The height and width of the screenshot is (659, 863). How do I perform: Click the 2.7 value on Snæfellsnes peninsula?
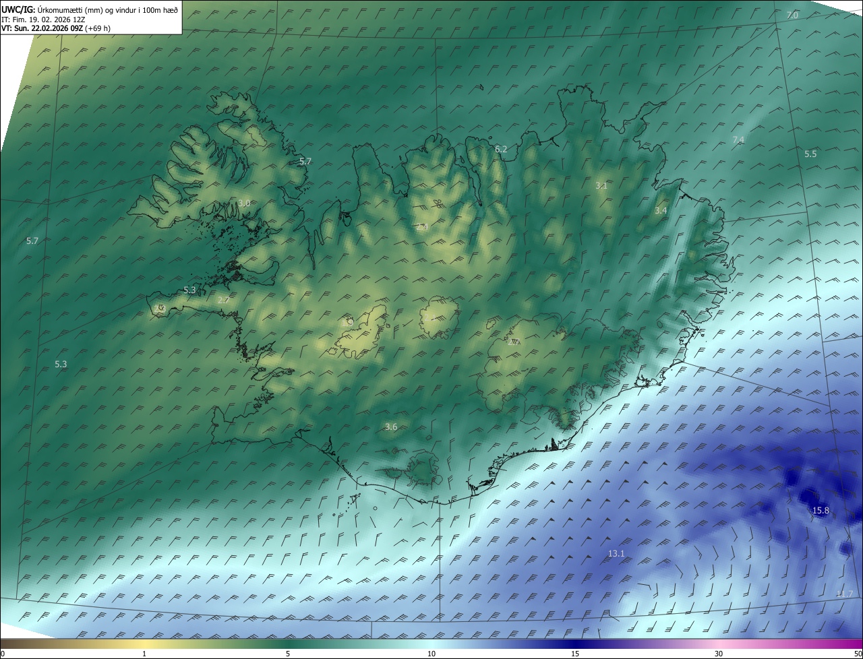point(224,300)
